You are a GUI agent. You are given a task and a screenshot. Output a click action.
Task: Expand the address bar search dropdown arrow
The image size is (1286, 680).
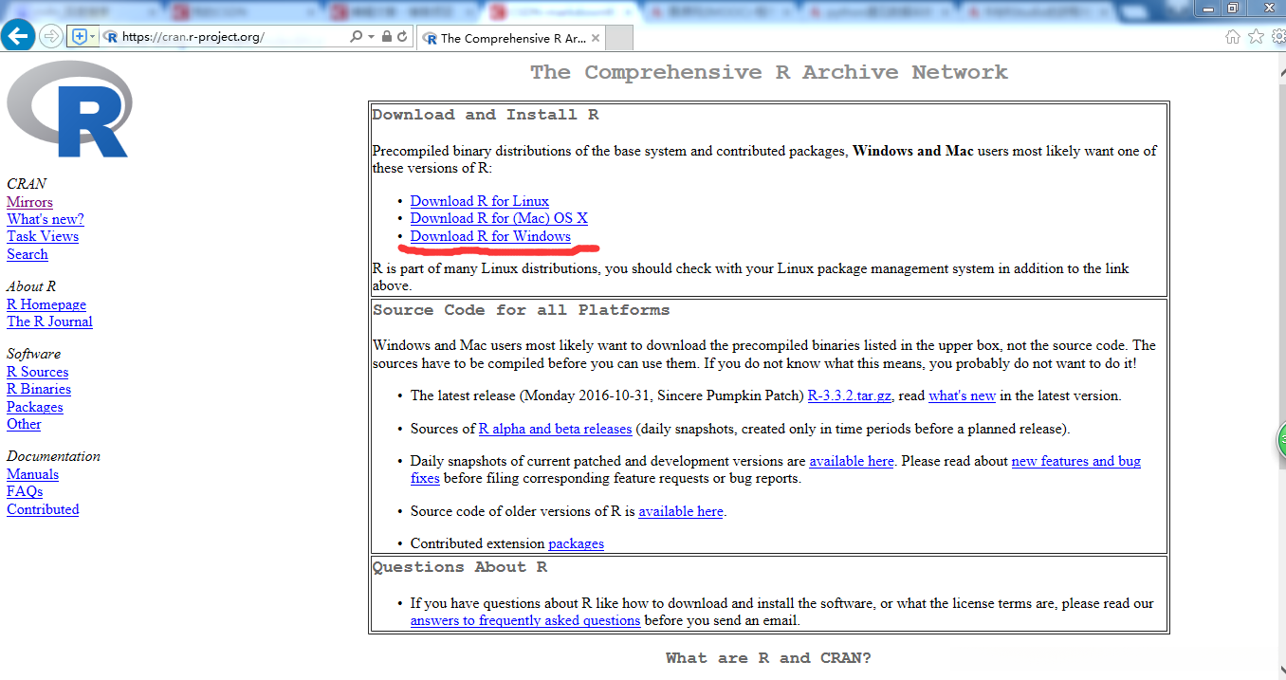click(x=371, y=36)
